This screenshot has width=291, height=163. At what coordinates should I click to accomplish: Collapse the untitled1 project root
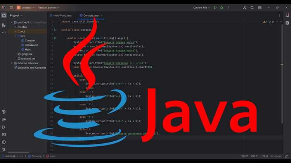click(12, 22)
